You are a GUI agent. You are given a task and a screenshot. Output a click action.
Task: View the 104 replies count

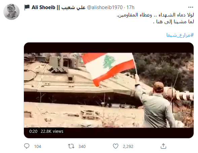[x=38, y=147]
